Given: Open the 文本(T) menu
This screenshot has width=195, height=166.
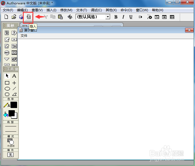Looking at the screenshot, I should click(82, 10).
